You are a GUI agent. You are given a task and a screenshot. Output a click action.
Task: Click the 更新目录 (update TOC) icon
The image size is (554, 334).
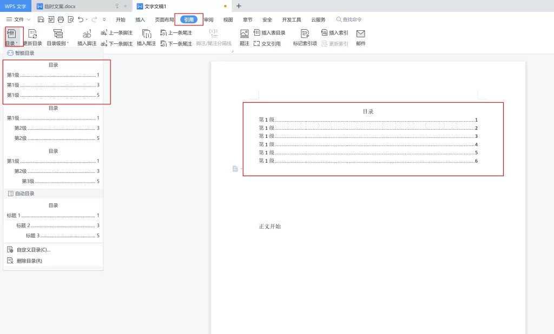tap(32, 34)
